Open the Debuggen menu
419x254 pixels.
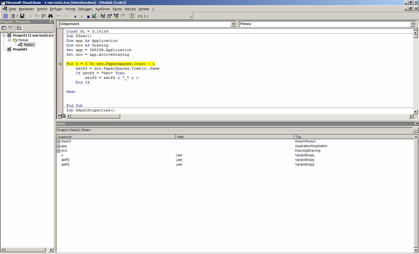(85, 9)
